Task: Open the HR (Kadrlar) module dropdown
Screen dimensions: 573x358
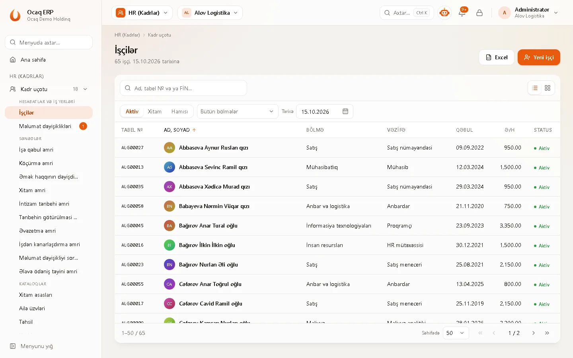Action: click(x=142, y=13)
